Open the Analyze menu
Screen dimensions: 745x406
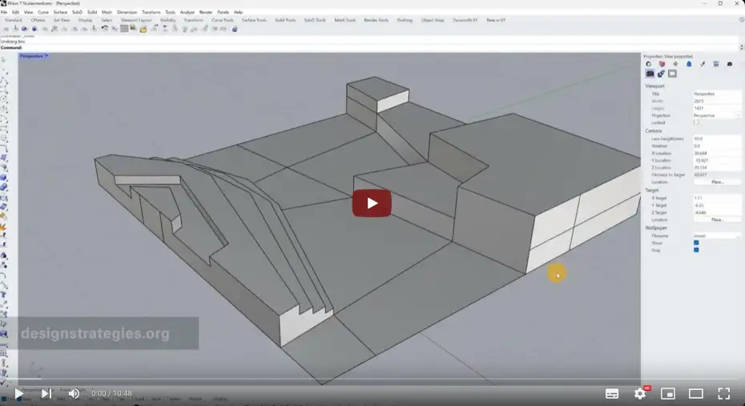click(187, 12)
